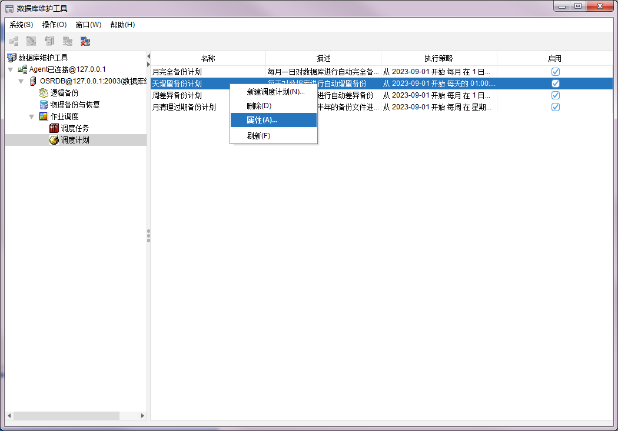Viewport: 618px width, 431px height.
Task: Collapse the OSRDB database tree node
Action: coord(21,81)
